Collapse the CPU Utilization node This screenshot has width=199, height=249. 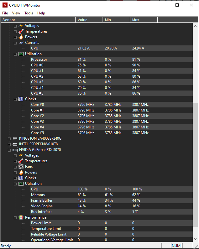(x=15, y=54)
